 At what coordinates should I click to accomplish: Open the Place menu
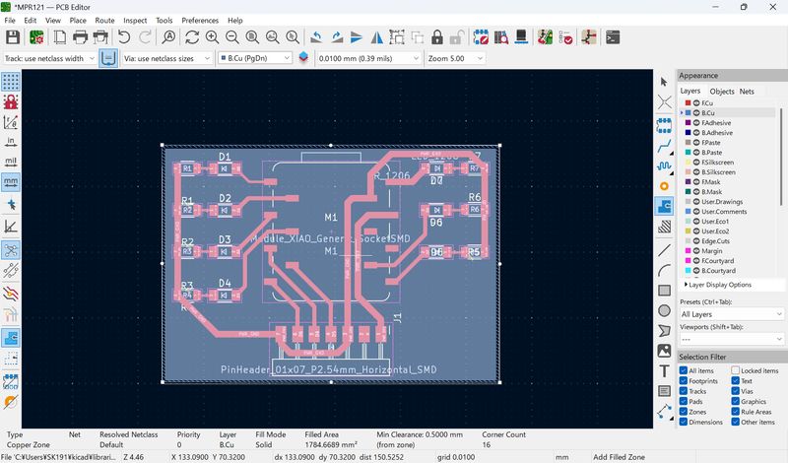[x=78, y=20]
